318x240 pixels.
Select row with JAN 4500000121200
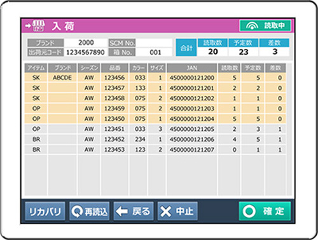tap(155, 77)
